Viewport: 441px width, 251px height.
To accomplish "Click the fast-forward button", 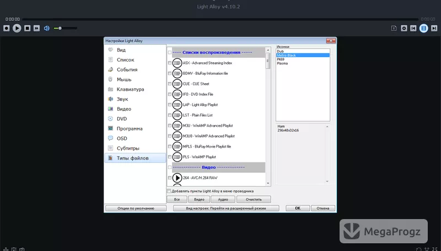I will tap(36, 28).
